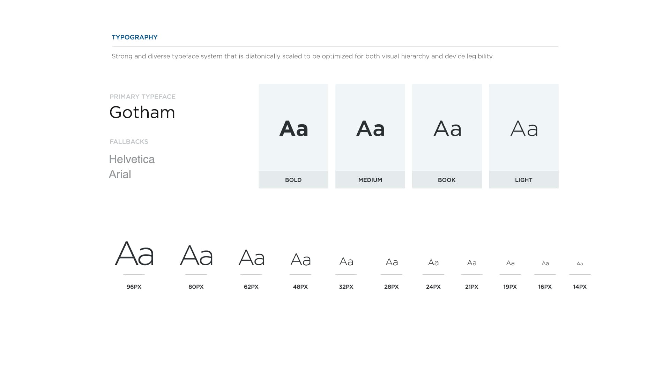Click the Helvetica fallback font name
The height and width of the screenshot is (377, 670).
point(132,159)
